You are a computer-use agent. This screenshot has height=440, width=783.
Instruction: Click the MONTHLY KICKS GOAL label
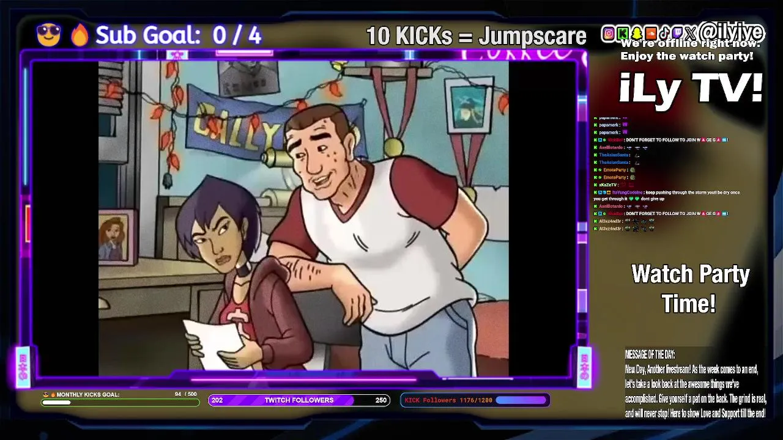tap(88, 395)
